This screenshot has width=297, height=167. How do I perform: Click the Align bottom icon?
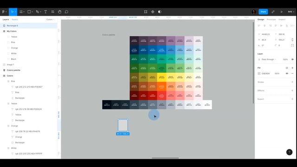[x=287, y=26]
